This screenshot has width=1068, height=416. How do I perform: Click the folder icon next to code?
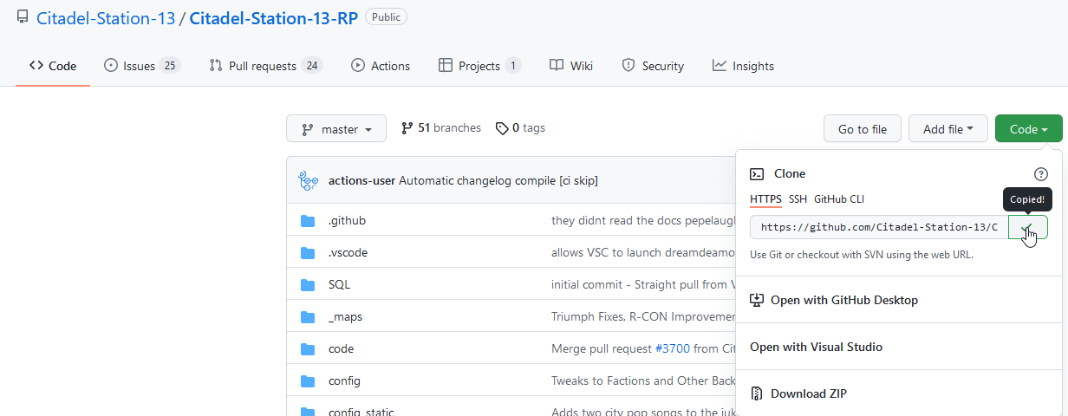[x=307, y=348]
